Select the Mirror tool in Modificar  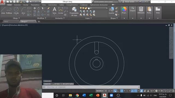[x=39, y=11]
